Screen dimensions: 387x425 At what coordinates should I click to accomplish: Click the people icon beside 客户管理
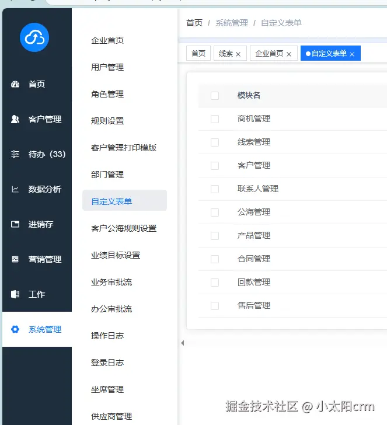[x=15, y=119]
